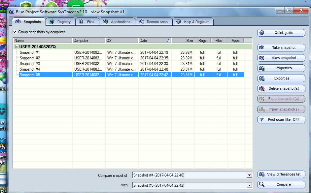Sort by the Files column header
The height and width of the screenshot is (193, 311).
pyautogui.click(x=219, y=41)
